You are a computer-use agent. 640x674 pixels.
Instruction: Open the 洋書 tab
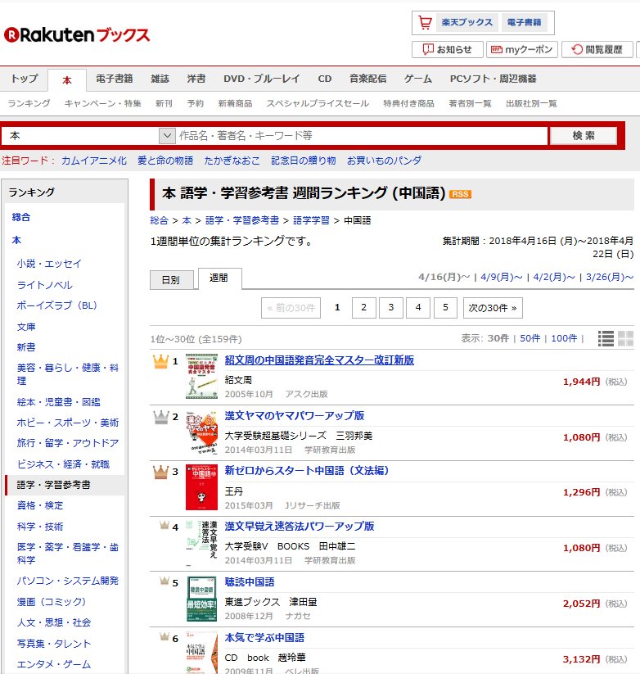196,79
